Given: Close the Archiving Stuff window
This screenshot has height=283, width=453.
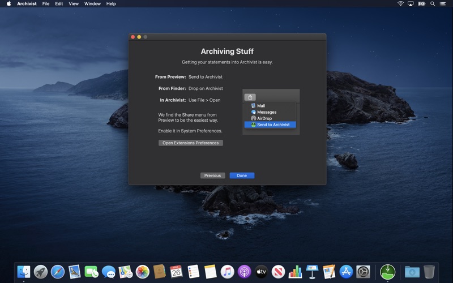Looking at the screenshot, I should coord(133,37).
